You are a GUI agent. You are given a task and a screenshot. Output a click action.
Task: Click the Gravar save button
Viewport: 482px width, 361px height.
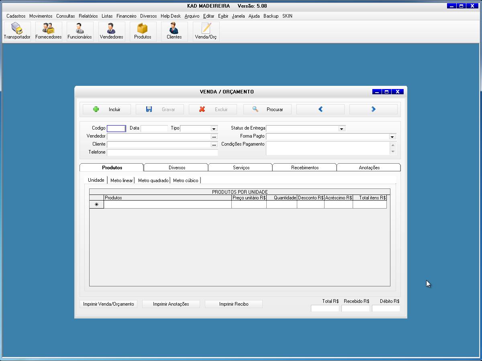(x=160, y=109)
